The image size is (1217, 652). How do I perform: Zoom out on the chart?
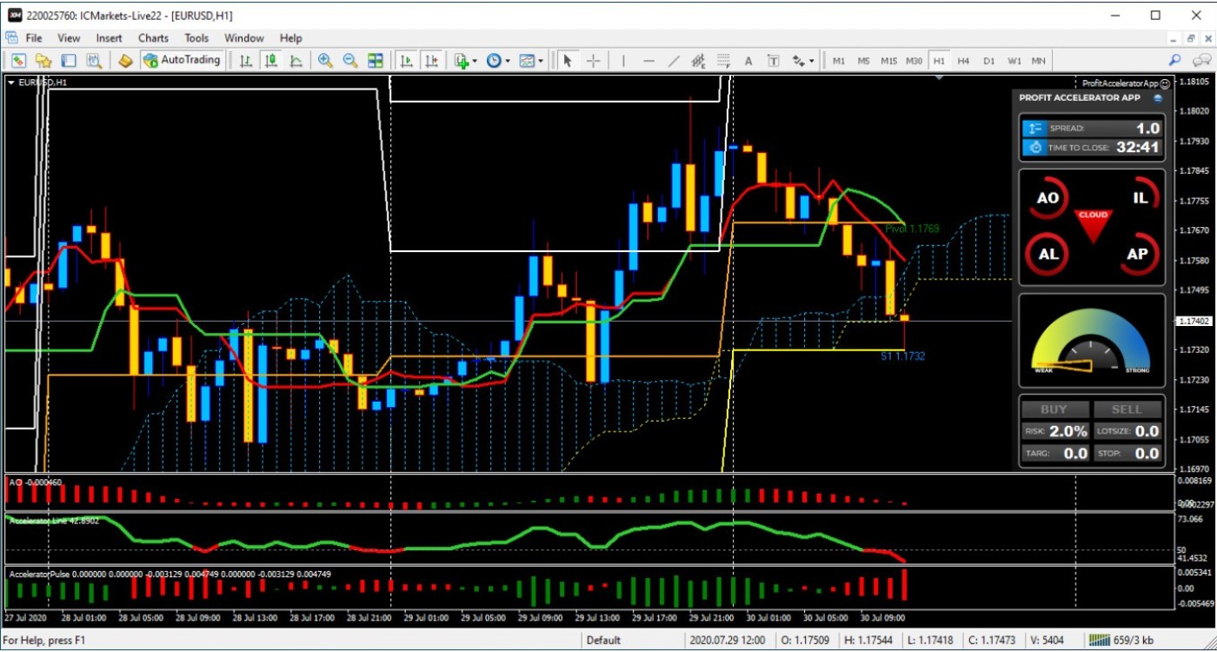click(350, 61)
